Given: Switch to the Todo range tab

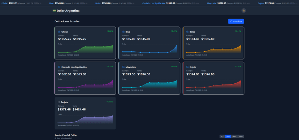Looking at the screenshot, I should [x=240, y=136].
